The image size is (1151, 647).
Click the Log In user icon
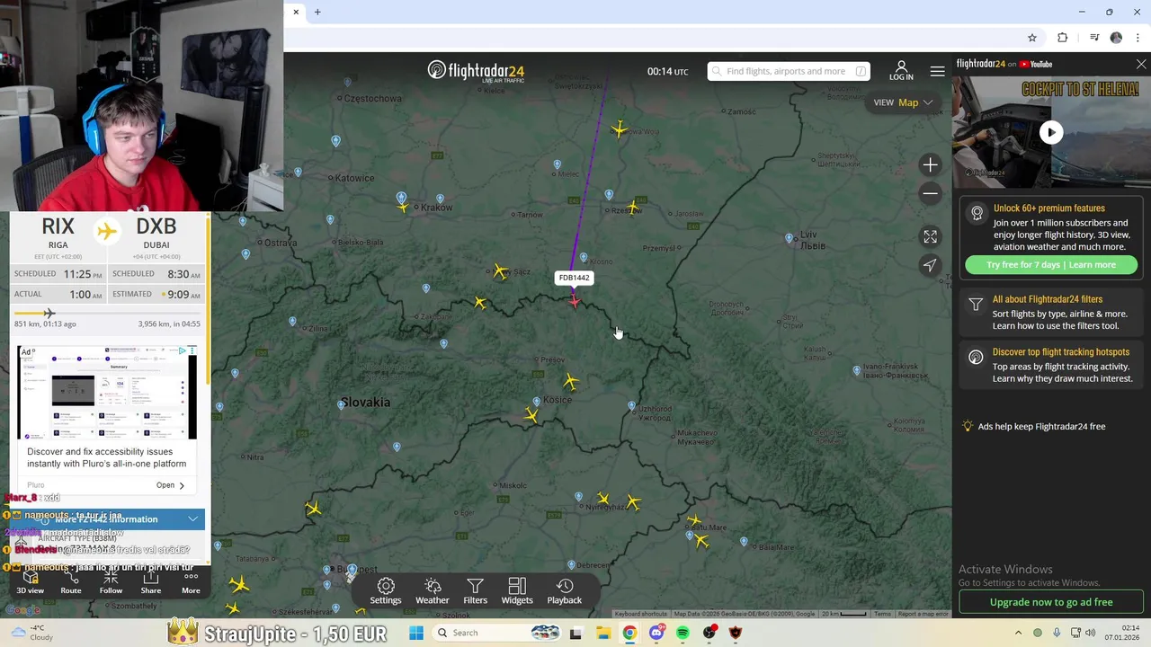point(901,71)
